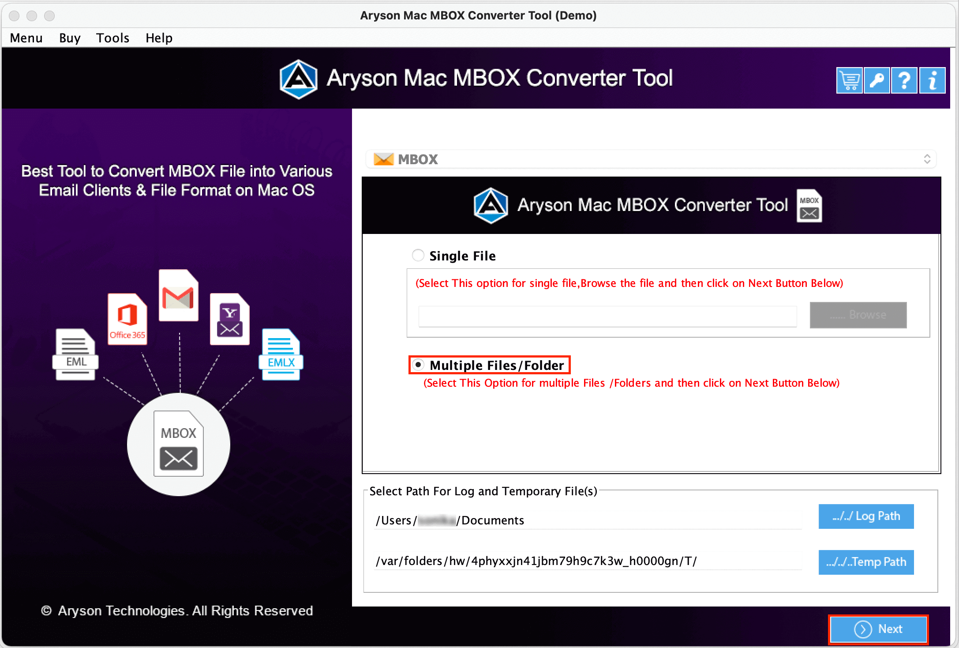Click the envelope icon in MBOX dropdown

(383, 159)
